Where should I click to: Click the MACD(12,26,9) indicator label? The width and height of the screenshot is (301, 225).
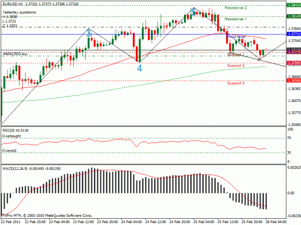(31, 168)
